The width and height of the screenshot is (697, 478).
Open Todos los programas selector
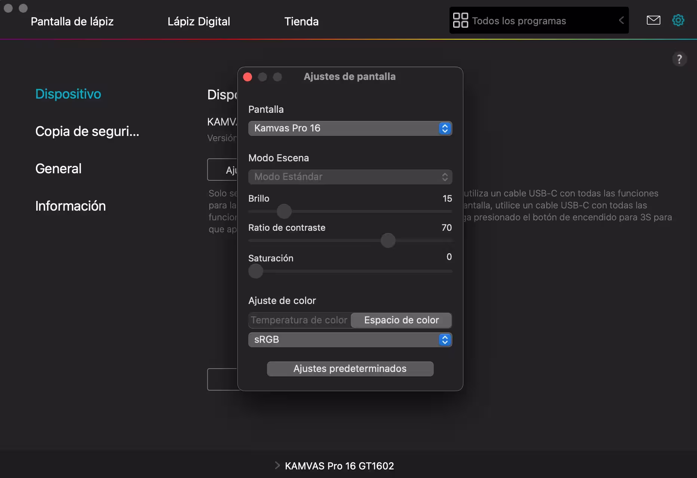[x=539, y=20]
